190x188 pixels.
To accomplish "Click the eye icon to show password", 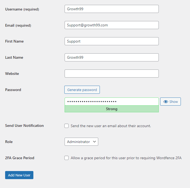I will coord(166,102).
